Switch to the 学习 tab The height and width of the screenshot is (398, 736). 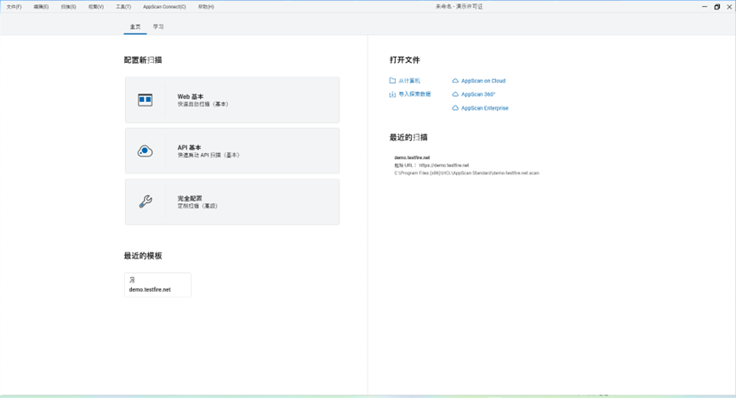coord(158,26)
